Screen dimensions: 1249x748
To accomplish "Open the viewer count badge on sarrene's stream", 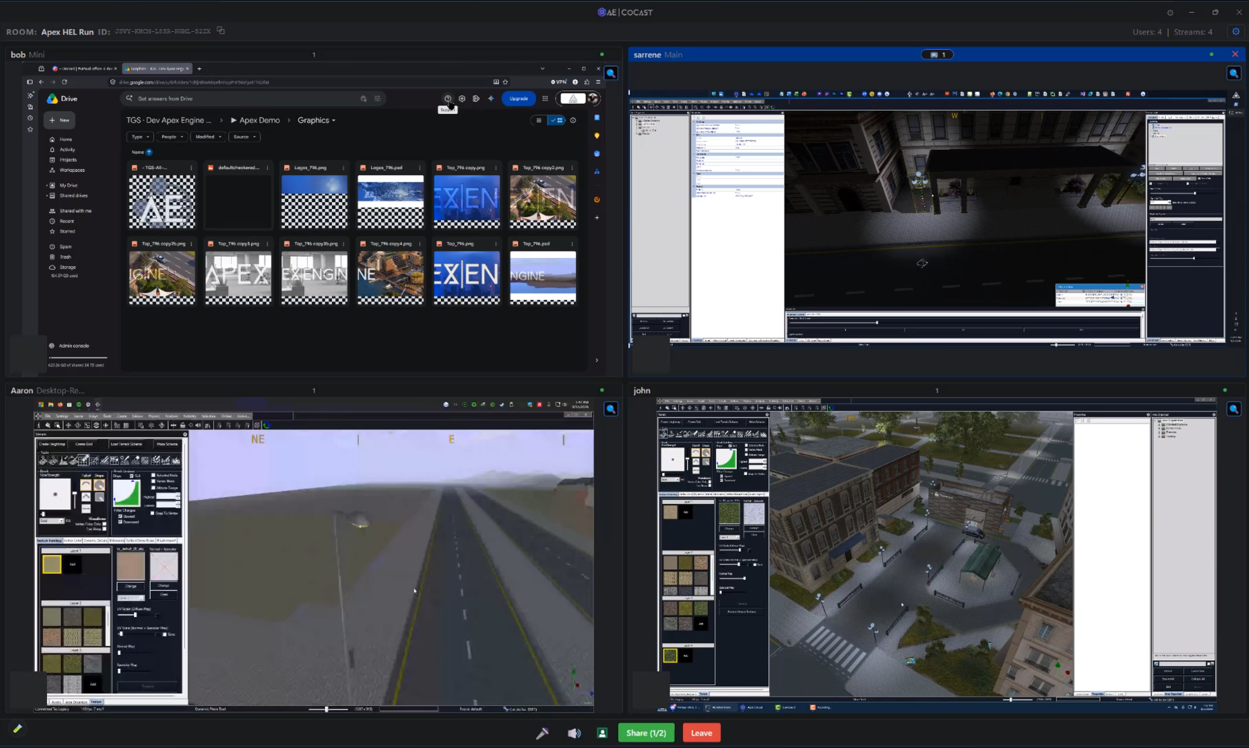I will pyautogui.click(x=937, y=55).
